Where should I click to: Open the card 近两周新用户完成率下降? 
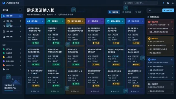click(x=55, y=35)
